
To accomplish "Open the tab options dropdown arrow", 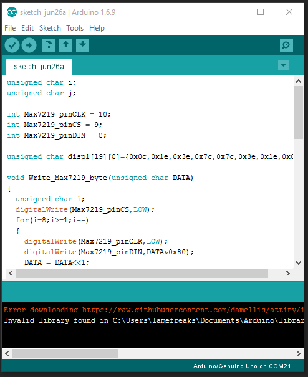I will click(x=283, y=65).
